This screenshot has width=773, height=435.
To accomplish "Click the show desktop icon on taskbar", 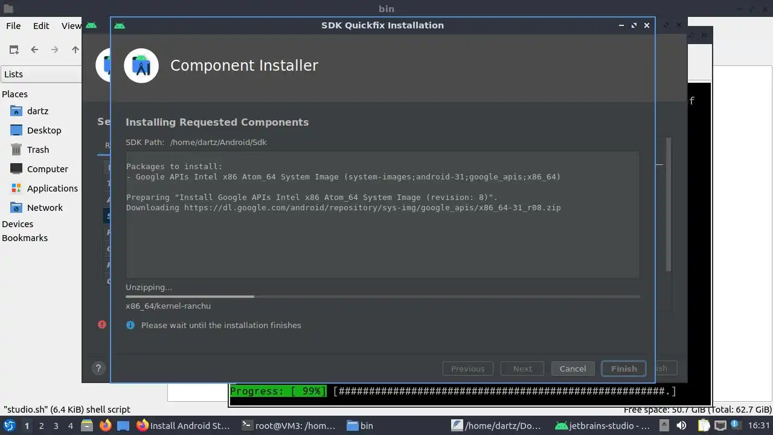I will tap(123, 425).
